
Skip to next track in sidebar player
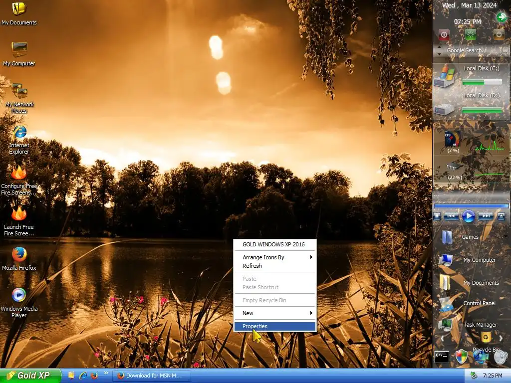point(486,216)
